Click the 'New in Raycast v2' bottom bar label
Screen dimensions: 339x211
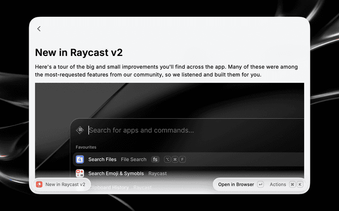coord(65,185)
